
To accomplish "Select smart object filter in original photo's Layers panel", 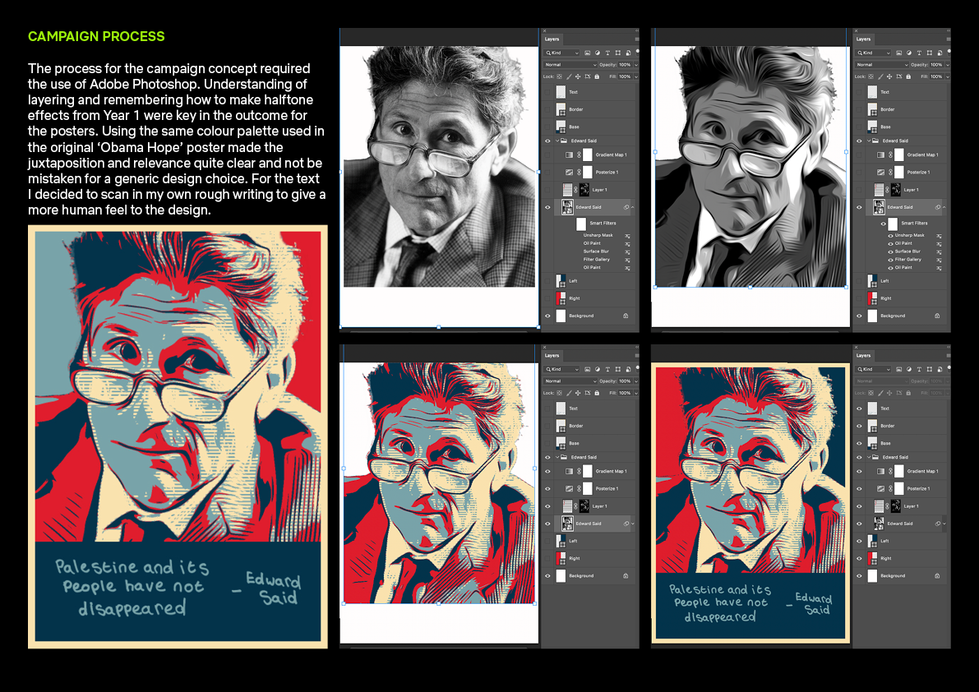I will click(628, 53).
